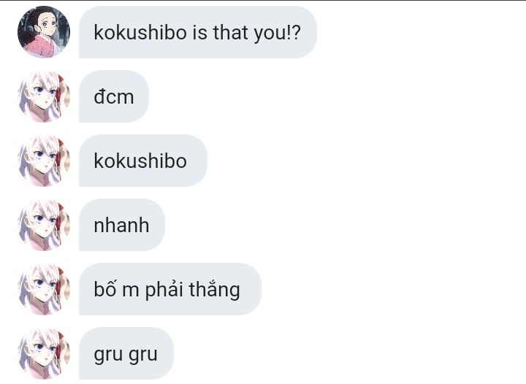Click the avatar next to 'gru gru'

(44, 353)
